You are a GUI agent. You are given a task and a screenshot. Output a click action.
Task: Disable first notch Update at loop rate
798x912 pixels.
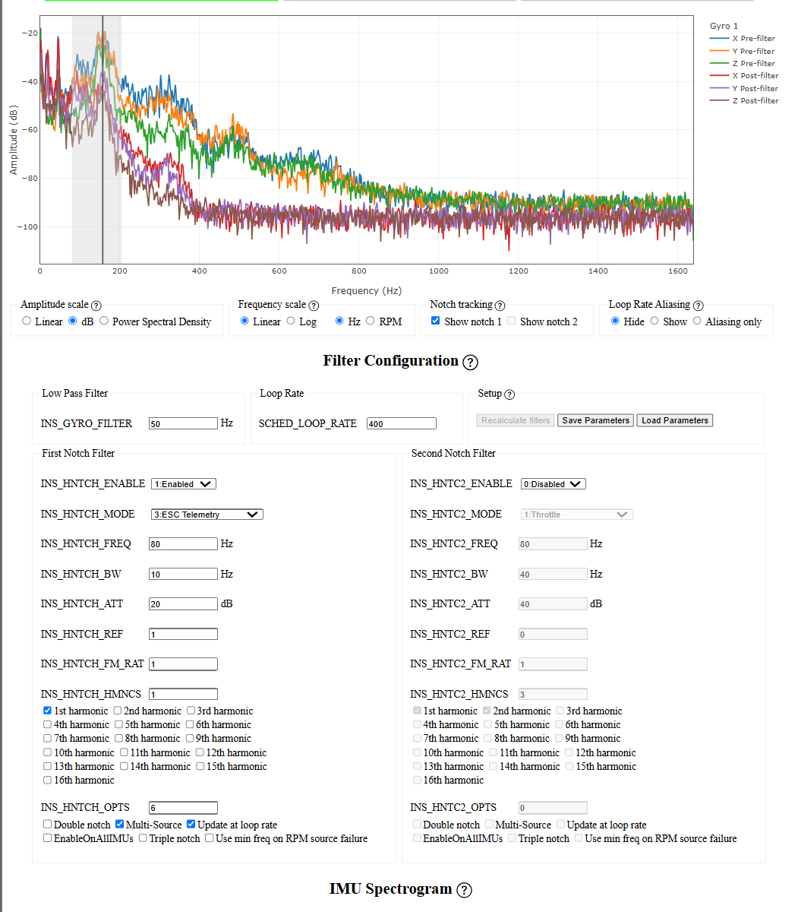coord(191,824)
